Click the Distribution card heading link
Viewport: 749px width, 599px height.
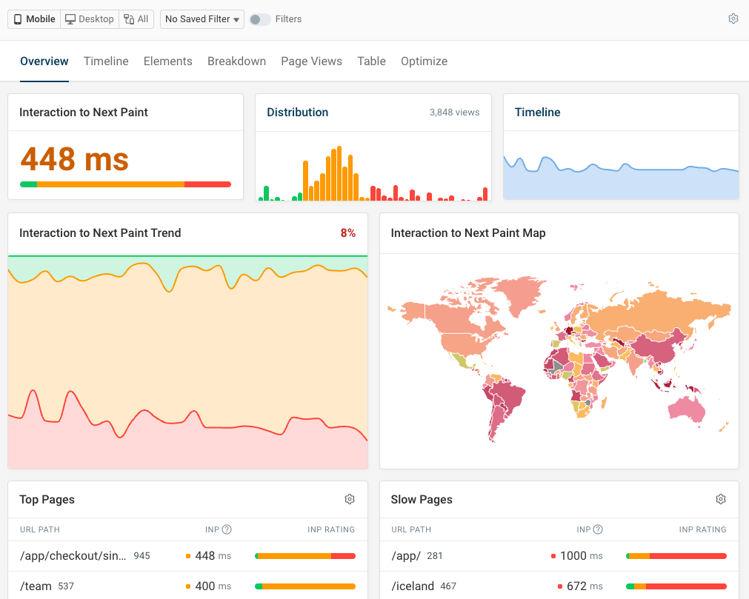[297, 113]
